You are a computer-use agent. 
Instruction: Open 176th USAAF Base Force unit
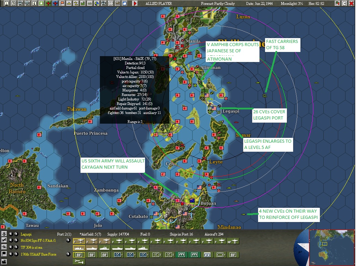(x=39, y=254)
